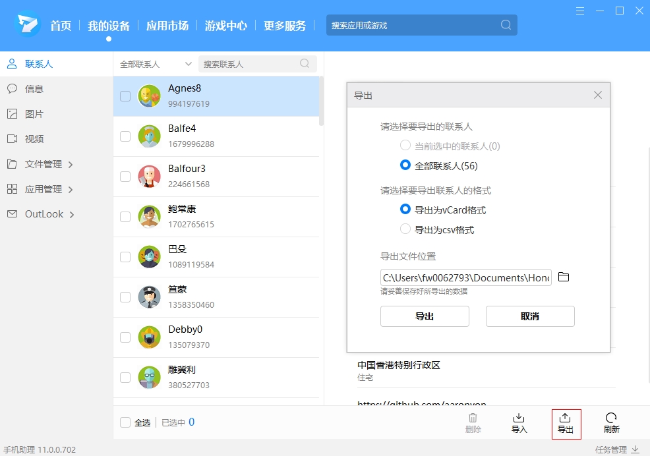Switch to the 游戏中心 tab
Image resolution: width=650 pixels, height=456 pixels.
[227, 26]
